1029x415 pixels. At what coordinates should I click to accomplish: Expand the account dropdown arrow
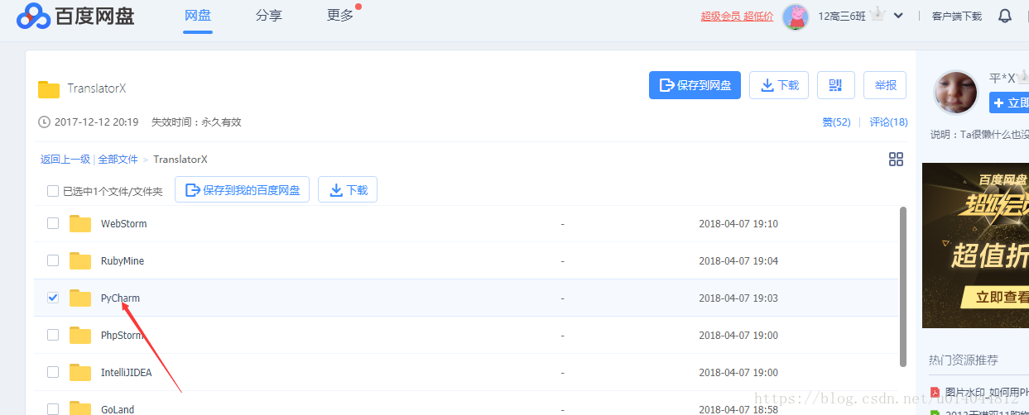[x=898, y=16]
